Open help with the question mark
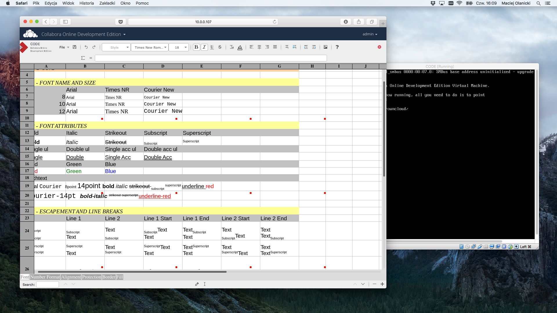The height and width of the screenshot is (313, 557). click(337, 47)
